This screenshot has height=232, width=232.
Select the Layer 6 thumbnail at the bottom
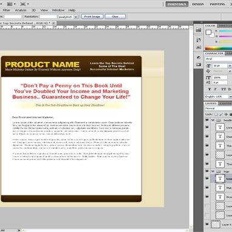pos(216,224)
